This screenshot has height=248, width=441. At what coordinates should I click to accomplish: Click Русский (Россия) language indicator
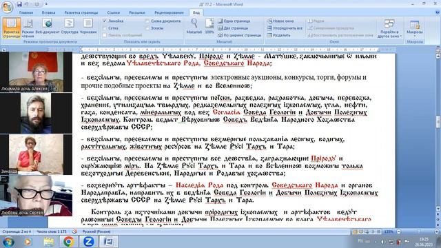pos(96,231)
